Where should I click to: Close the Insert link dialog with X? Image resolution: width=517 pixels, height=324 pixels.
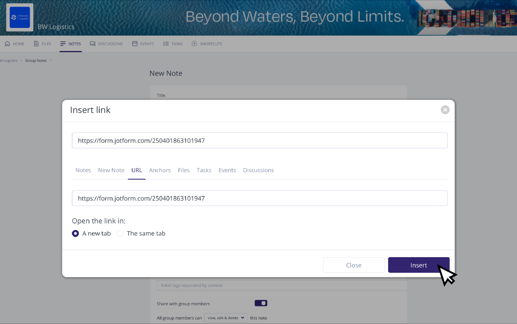click(x=445, y=110)
